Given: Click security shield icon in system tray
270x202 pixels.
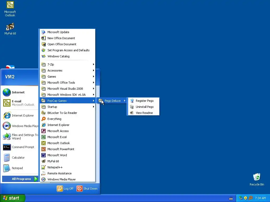Looking at the screenshot, I should tap(246, 198).
